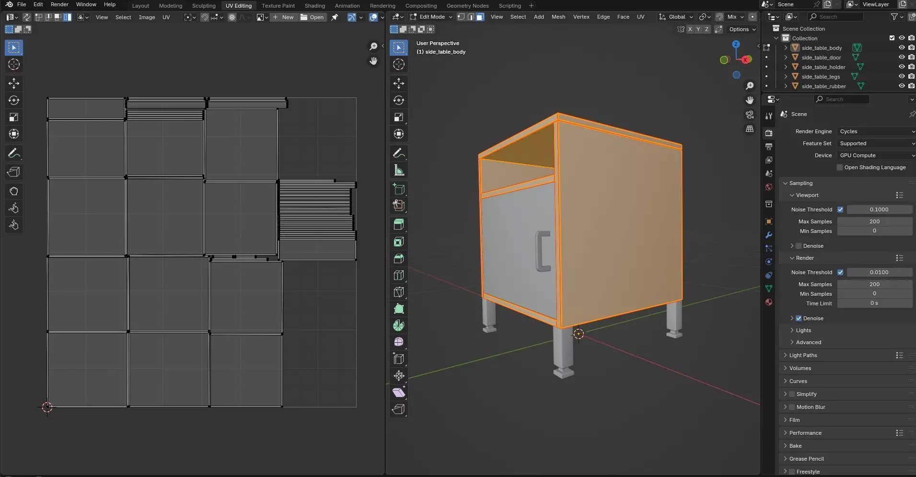The width and height of the screenshot is (916, 477).
Task: Select the Shrink/Fatten tool
Action: 399,376
